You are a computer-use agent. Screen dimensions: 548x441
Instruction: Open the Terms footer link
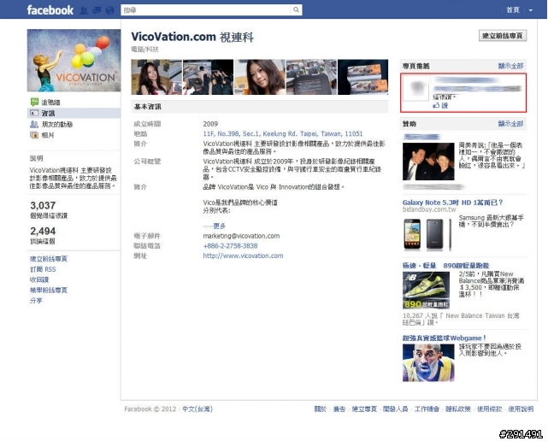pyautogui.click(x=489, y=409)
